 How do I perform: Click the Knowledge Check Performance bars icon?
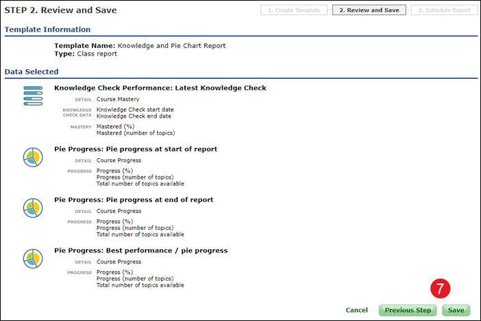pos(33,97)
